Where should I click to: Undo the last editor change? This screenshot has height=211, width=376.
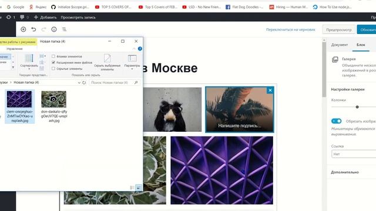(33, 29)
